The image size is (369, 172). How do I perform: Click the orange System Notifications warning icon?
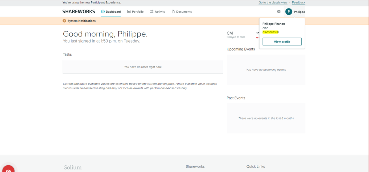[x=64, y=21]
